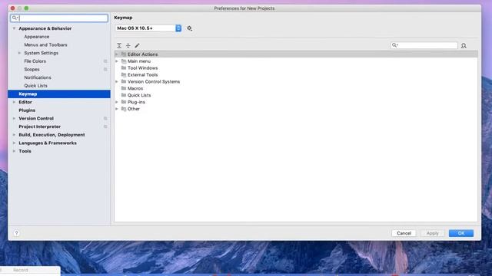492x276 pixels.
Task: Open File Colors settings
Action: [x=35, y=61]
